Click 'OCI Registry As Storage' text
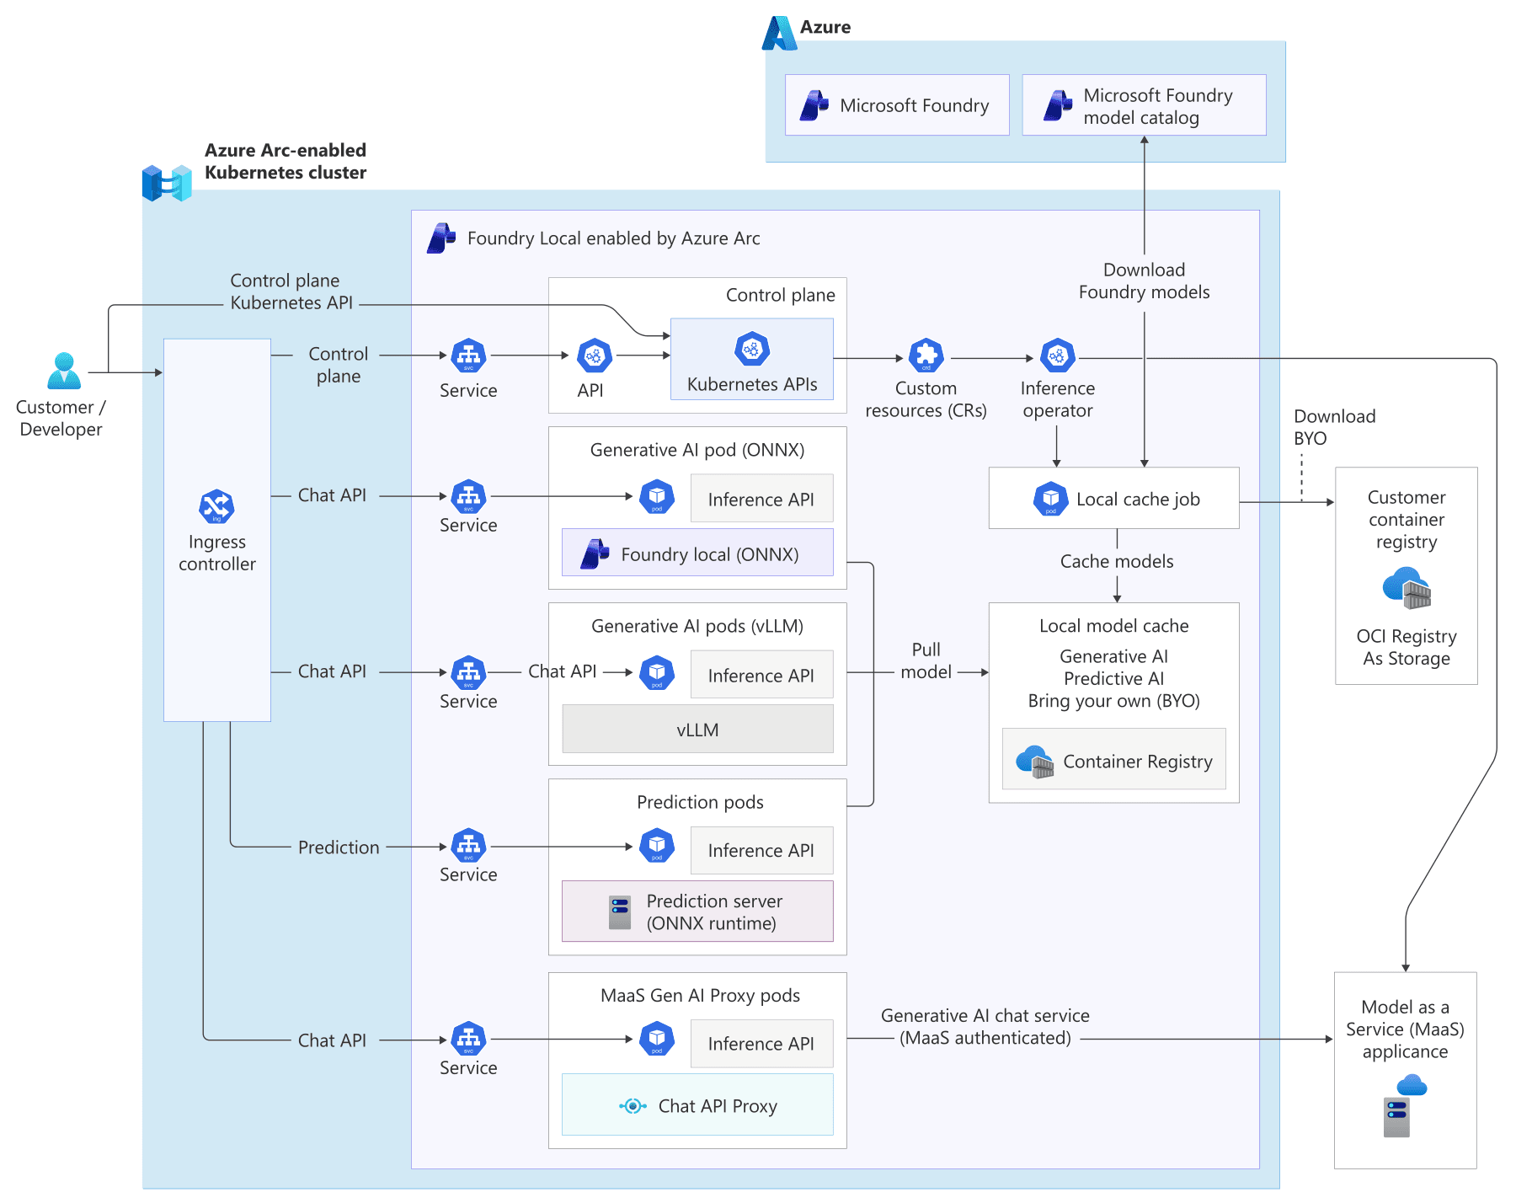This screenshot has height=1203, width=1516. coord(1407,647)
